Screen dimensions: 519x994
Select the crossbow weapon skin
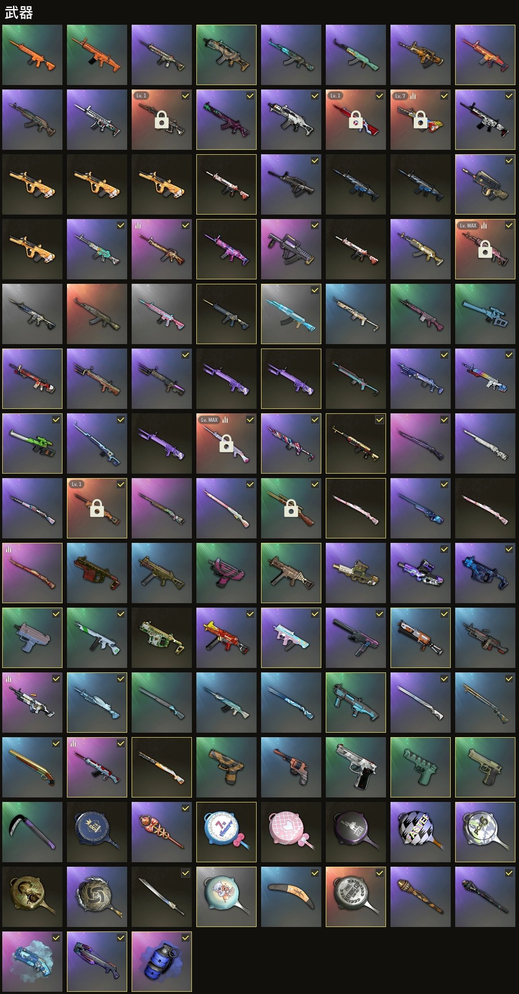[97, 962]
